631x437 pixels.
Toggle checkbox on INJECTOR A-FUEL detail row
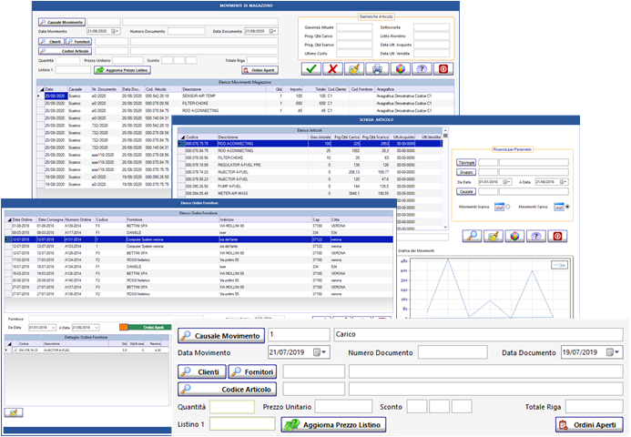pos(15,351)
